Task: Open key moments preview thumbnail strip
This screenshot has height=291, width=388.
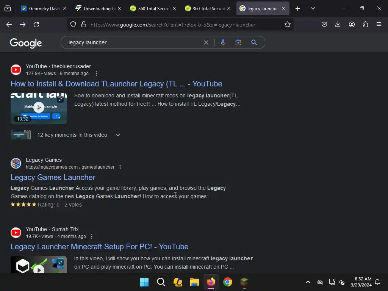Action: (x=21, y=135)
